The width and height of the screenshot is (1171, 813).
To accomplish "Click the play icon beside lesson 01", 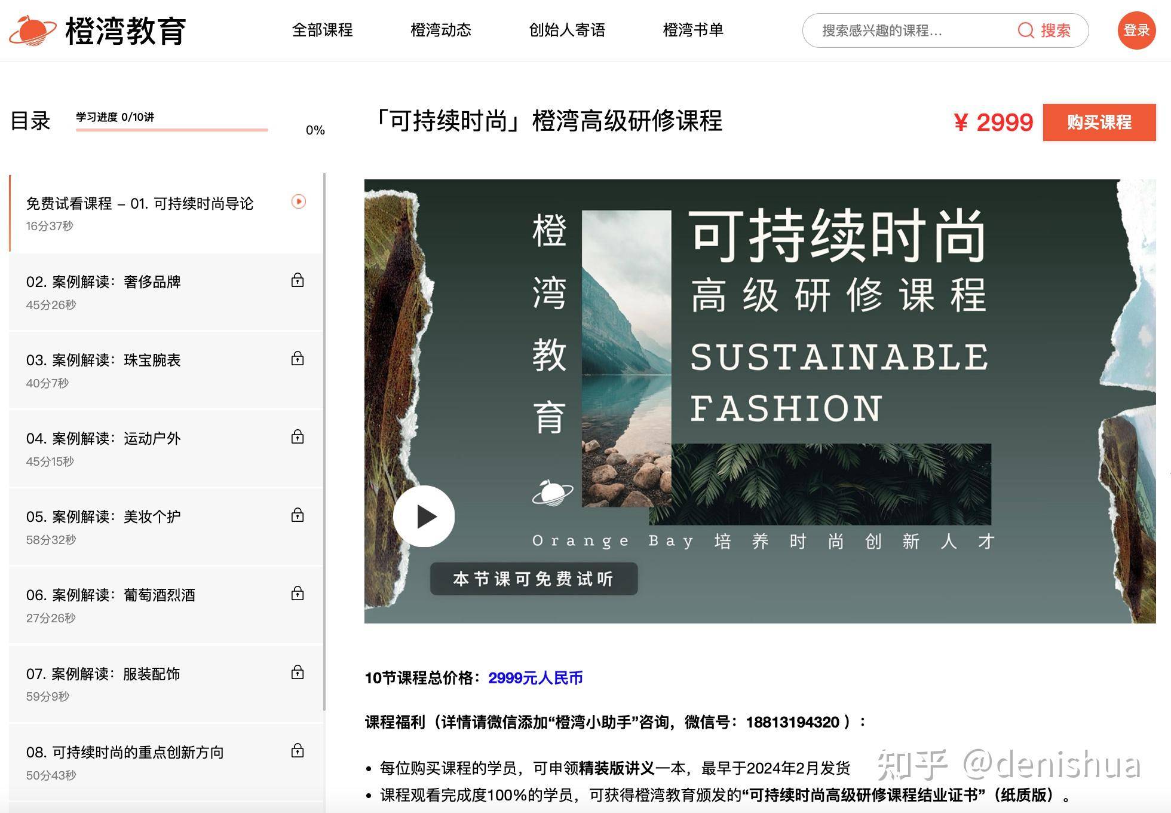I will [x=298, y=201].
